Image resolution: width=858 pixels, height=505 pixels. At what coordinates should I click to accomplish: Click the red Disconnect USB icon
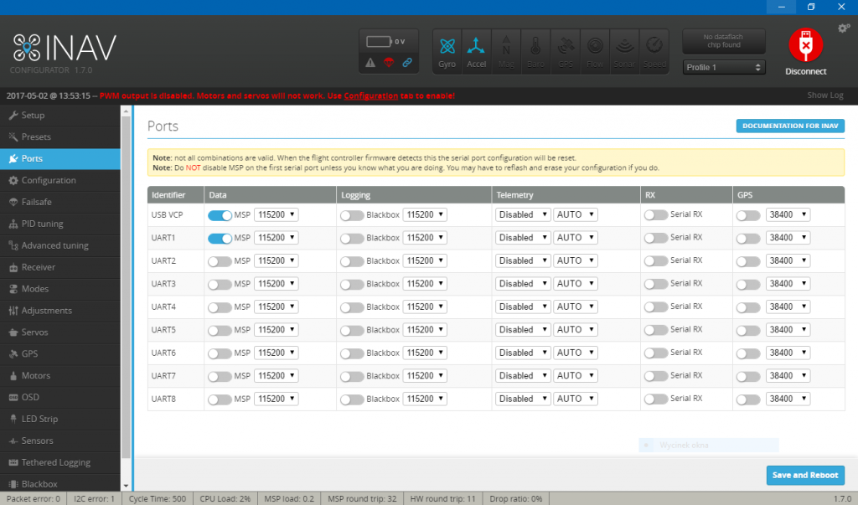[805, 45]
